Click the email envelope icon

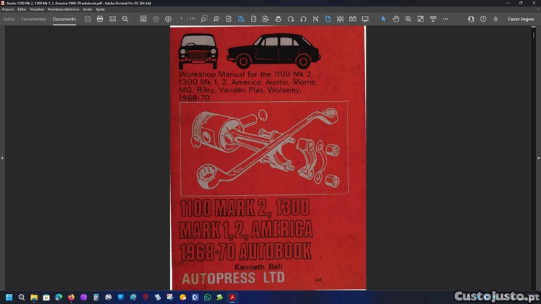click(x=113, y=19)
